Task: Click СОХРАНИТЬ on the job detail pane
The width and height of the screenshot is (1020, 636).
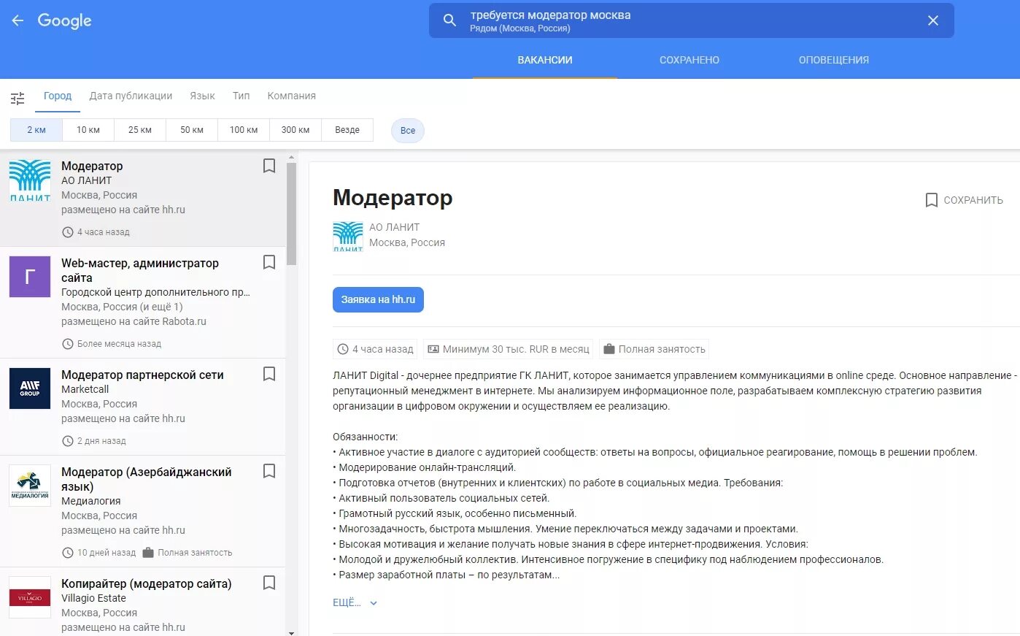Action: [x=965, y=199]
